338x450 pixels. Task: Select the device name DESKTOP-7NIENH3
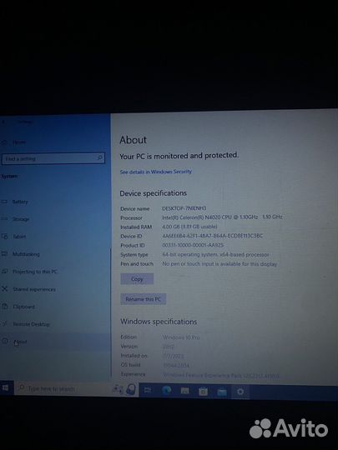pyautogui.click(x=184, y=208)
